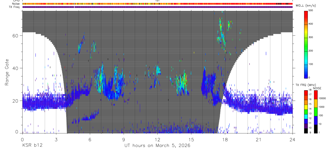Click the 12 hour tick label on x-axis

tap(157, 139)
